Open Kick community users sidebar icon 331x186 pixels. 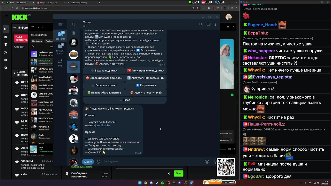point(6,60)
